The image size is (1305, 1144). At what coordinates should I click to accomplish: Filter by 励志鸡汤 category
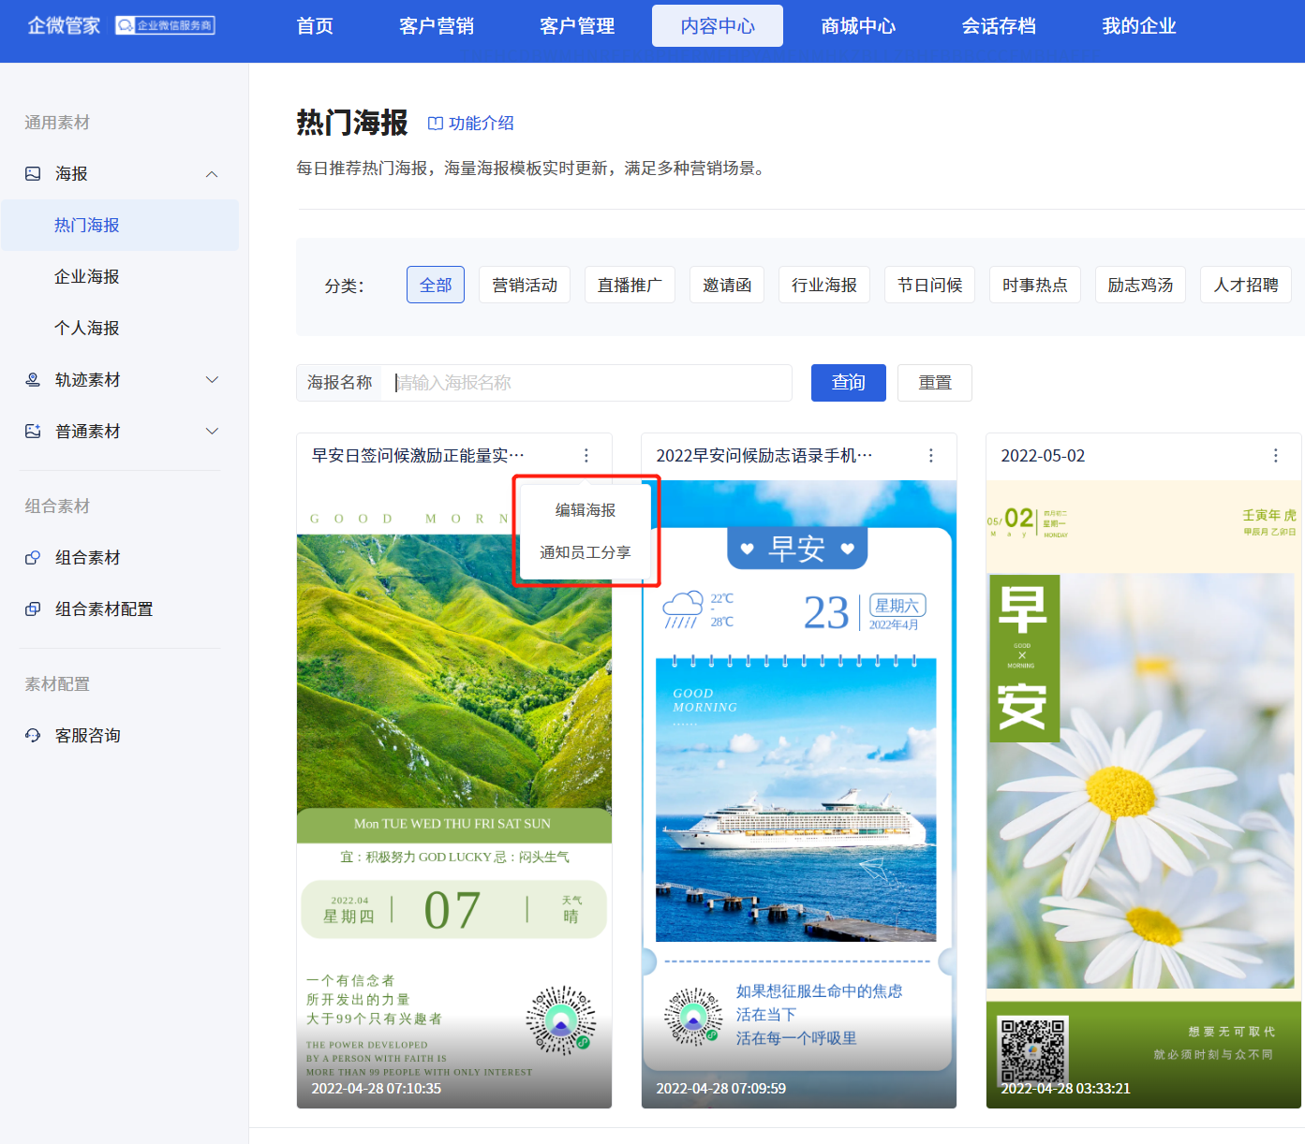coord(1140,285)
